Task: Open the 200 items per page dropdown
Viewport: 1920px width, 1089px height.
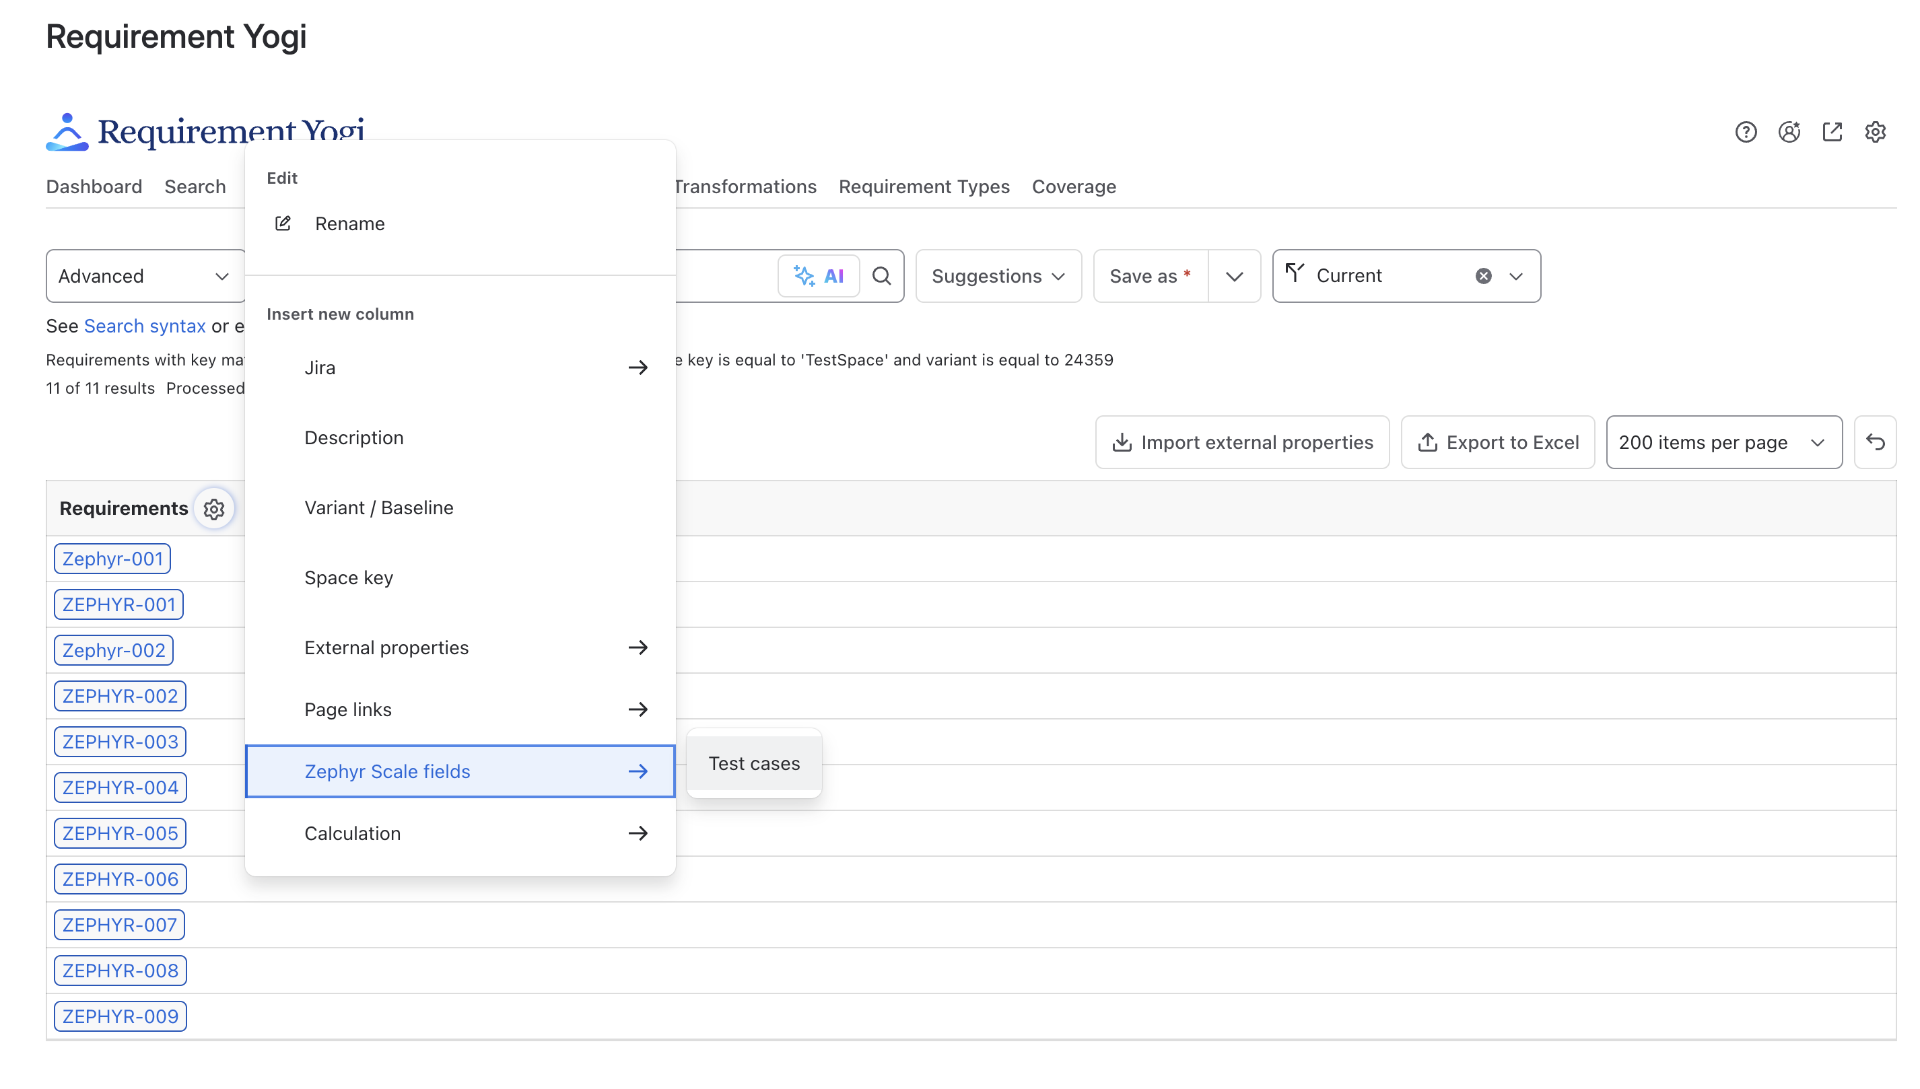Action: click(1723, 442)
